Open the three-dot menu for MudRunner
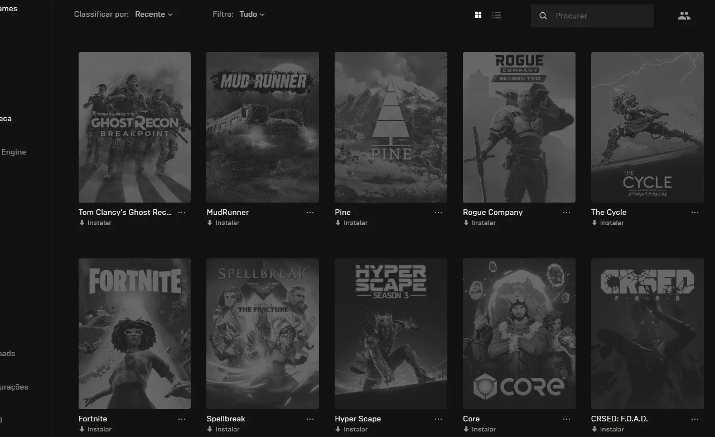 click(x=310, y=213)
